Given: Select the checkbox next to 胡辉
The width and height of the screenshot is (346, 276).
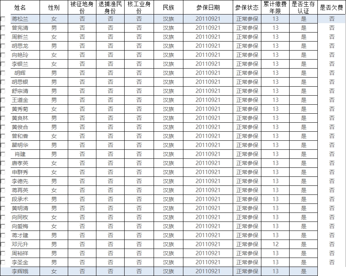Looking at the screenshot, I should click(3, 73).
